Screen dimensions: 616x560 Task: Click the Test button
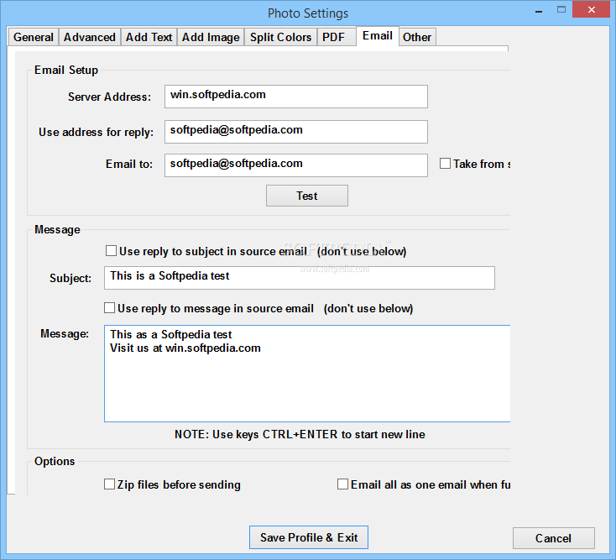(307, 196)
